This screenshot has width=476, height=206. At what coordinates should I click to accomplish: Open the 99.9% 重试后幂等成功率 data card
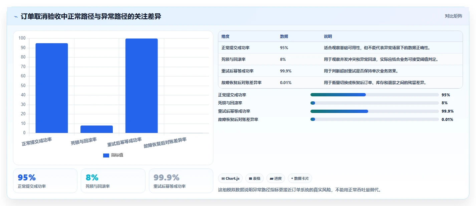pos(181,181)
